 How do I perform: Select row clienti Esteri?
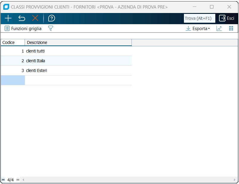coord(66,70)
